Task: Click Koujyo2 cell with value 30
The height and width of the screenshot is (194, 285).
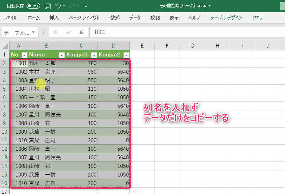Action: click(x=113, y=63)
